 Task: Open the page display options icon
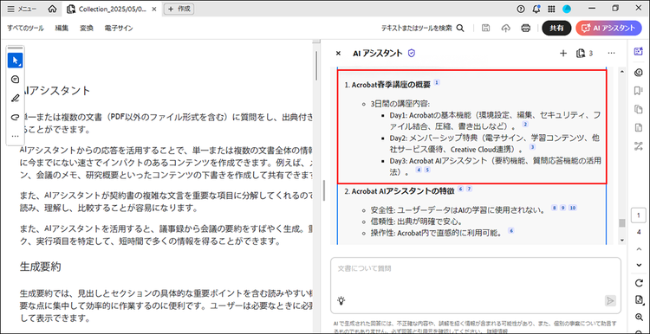pos(639,299)
